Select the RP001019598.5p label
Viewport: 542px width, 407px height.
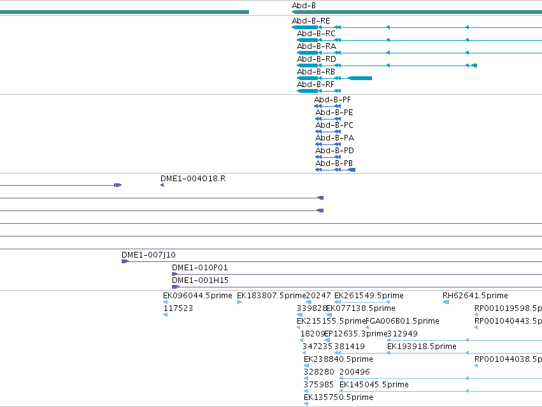coord(508,308)
